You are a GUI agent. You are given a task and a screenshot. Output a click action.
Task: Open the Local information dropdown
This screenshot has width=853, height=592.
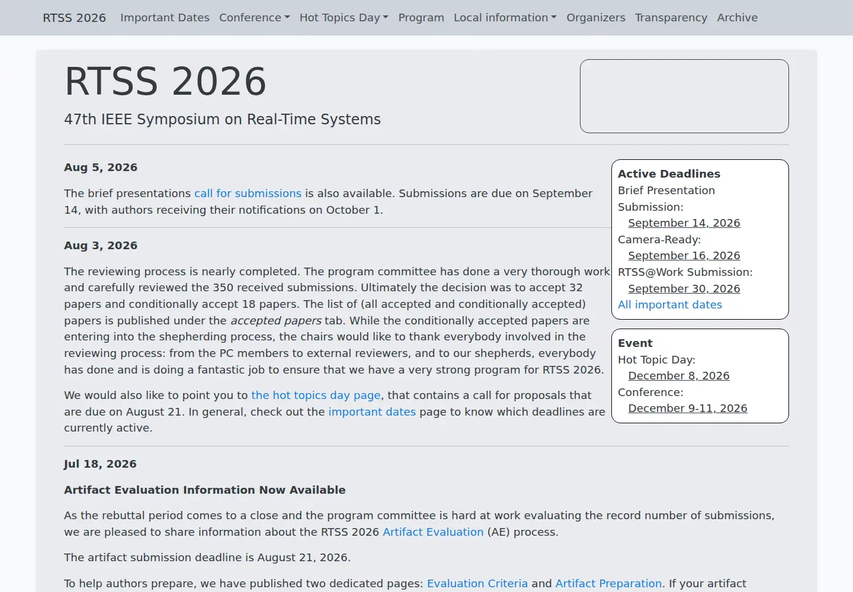(x=505, y=18)
